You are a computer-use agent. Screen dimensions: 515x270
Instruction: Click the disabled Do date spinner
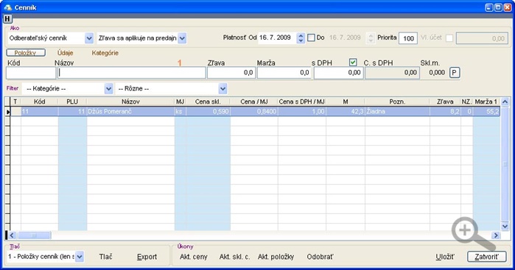click(x=371, y=38)
